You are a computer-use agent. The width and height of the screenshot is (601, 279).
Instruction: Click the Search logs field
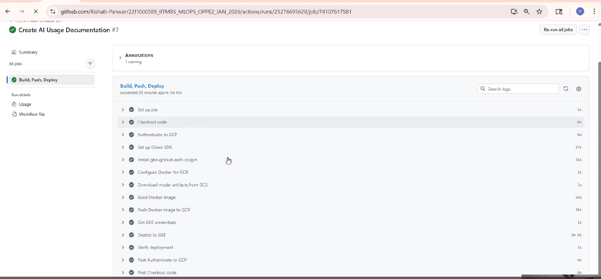coord(518,89)
